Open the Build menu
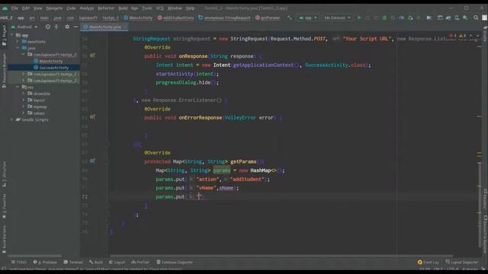This screenshot has width=488, height=274. click(x=123, y=8)
